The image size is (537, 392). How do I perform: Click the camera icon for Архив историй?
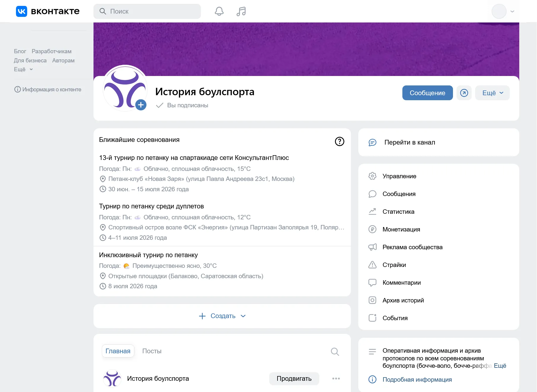coord(372,300)
